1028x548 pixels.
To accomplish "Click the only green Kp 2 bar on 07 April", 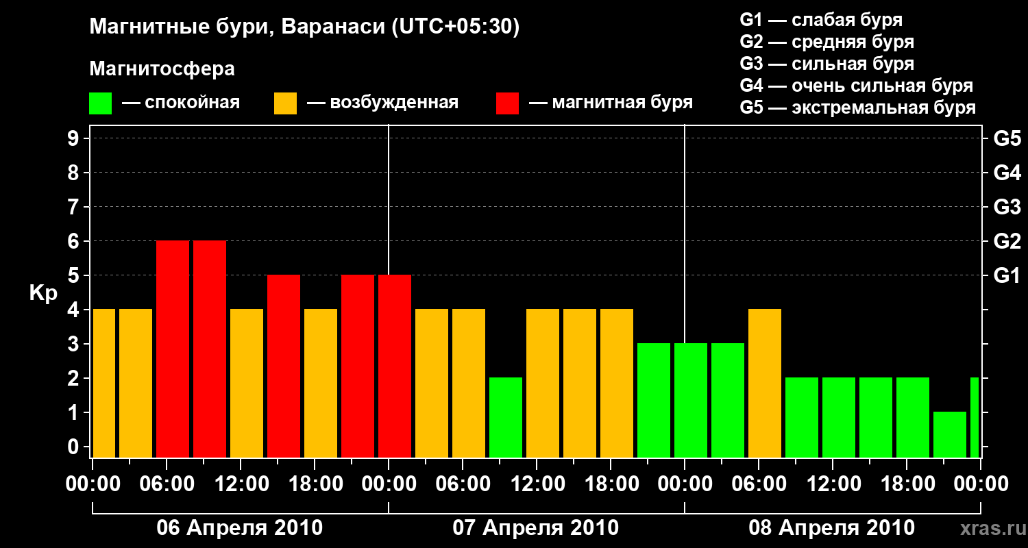I will click(506, 417).
